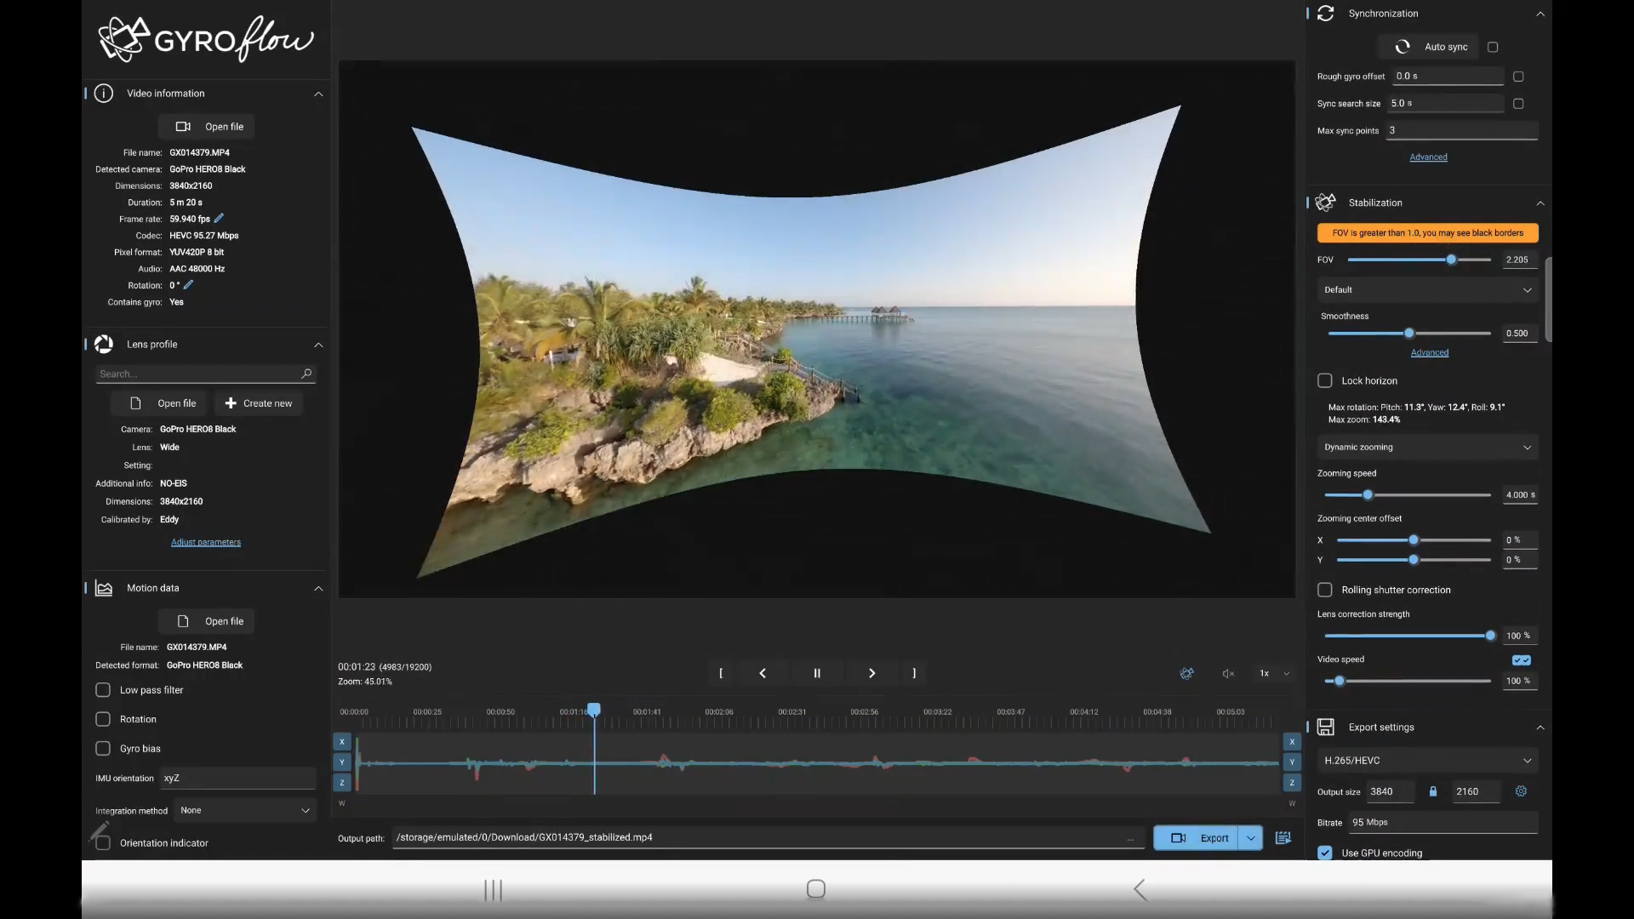Click Create new lens profile
This screenshot has width=1634, height=919.
pos(259,403)
